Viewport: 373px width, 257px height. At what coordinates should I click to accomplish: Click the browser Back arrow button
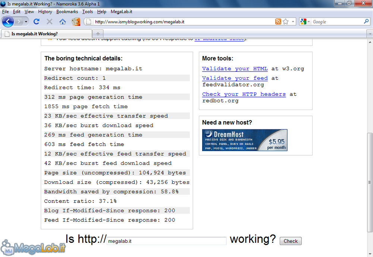pos(8,22)
